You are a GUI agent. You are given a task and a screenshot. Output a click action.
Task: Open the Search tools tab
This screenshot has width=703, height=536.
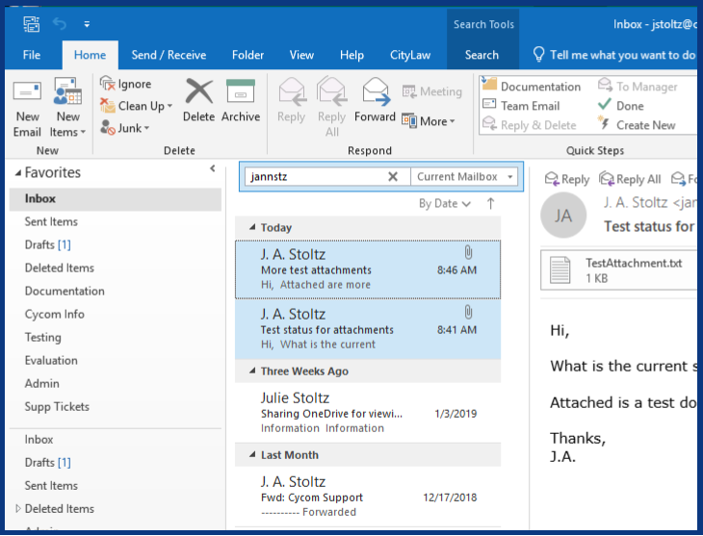[x=482, y=55]
